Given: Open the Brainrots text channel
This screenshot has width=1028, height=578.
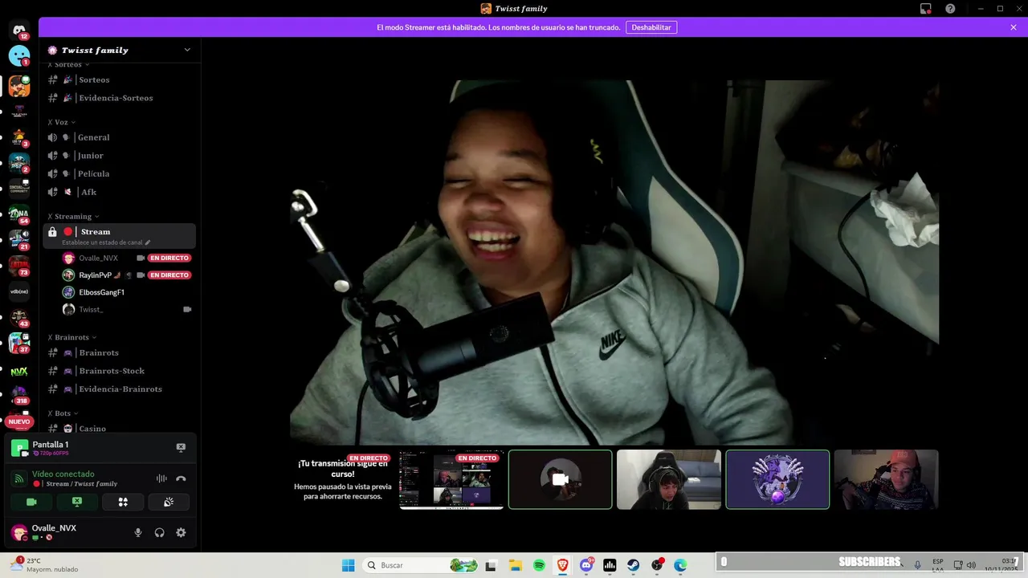Looking at the screenshot, I should (x=119, y=352).
